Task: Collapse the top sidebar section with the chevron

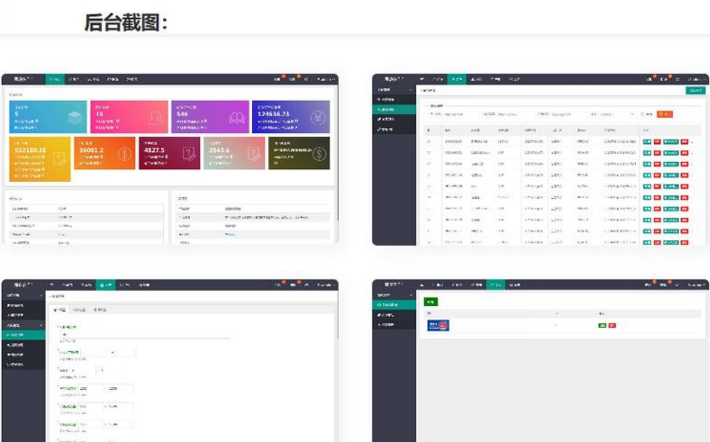Action: (410, 89)
